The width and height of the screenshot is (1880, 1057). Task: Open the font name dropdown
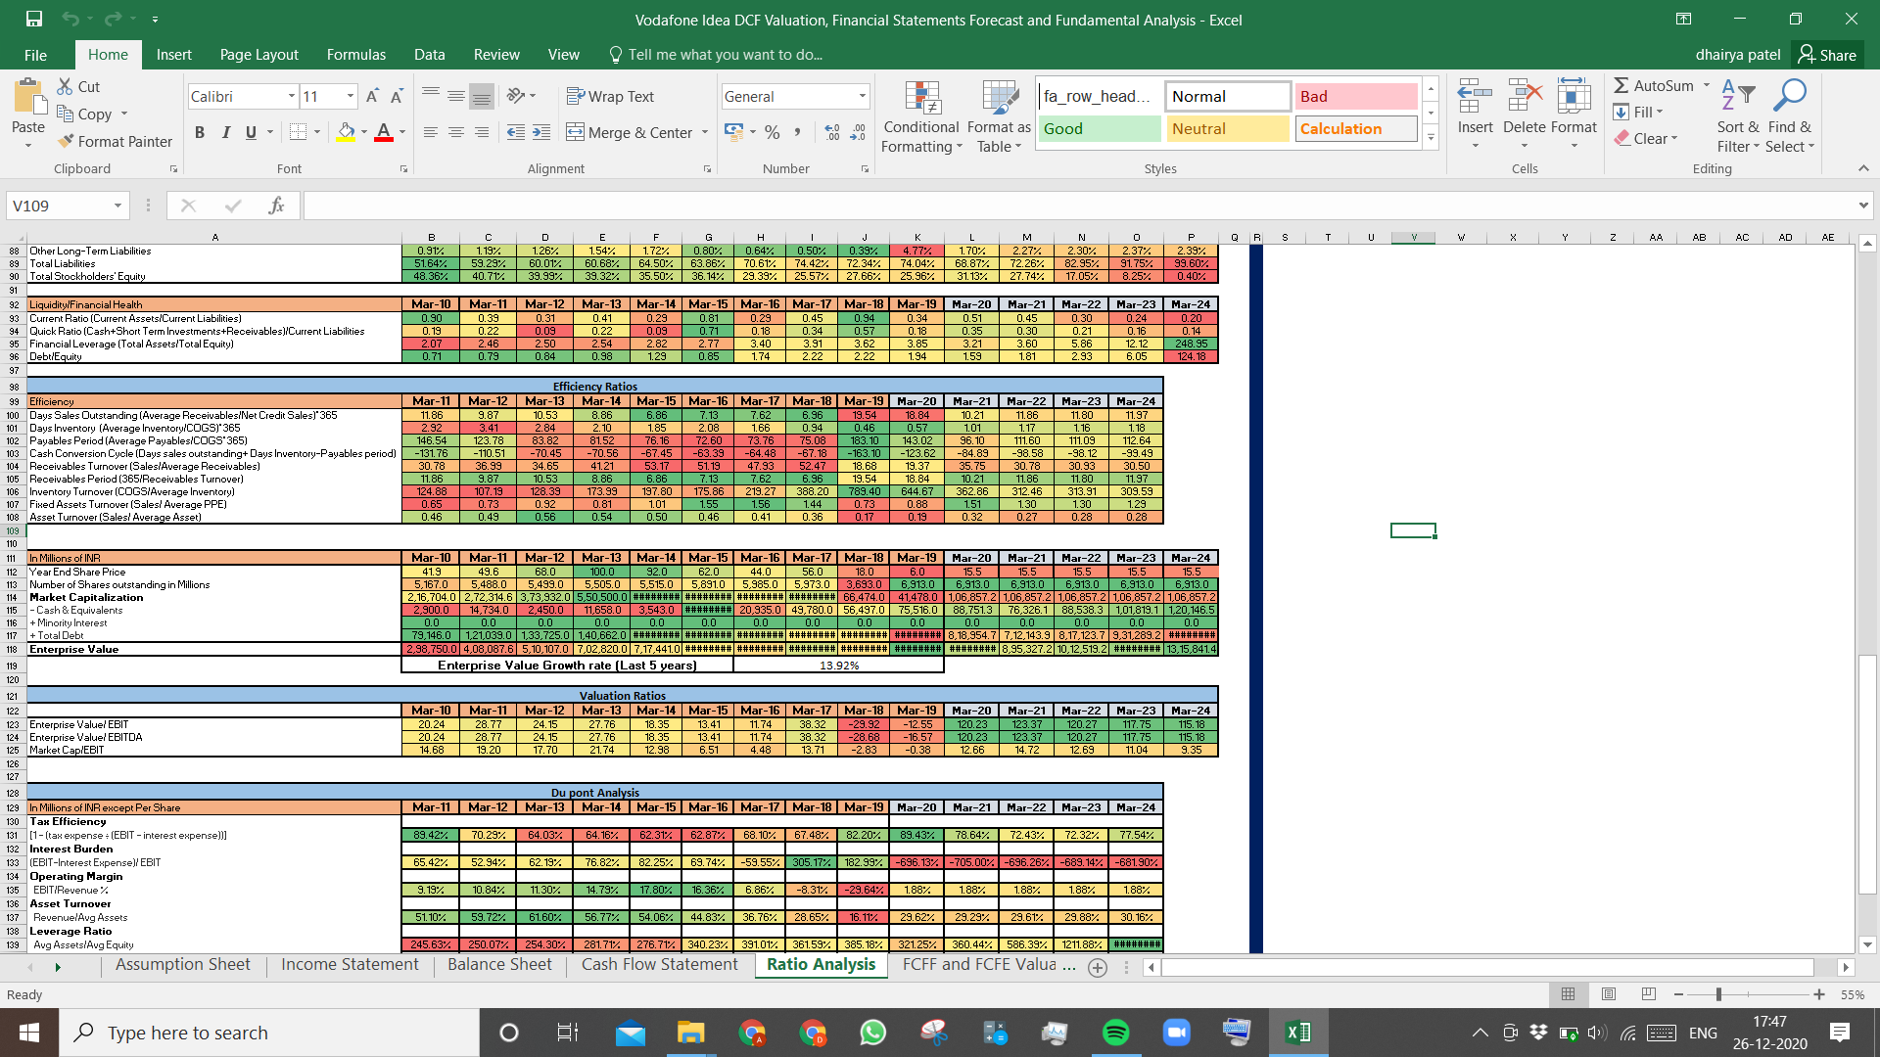pyautogui.click(x=291, y=96)
